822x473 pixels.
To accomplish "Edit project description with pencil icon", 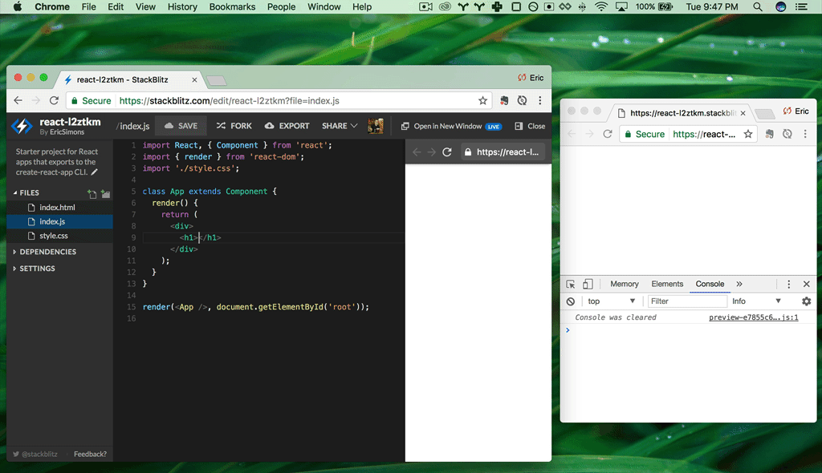I will 95,172.
